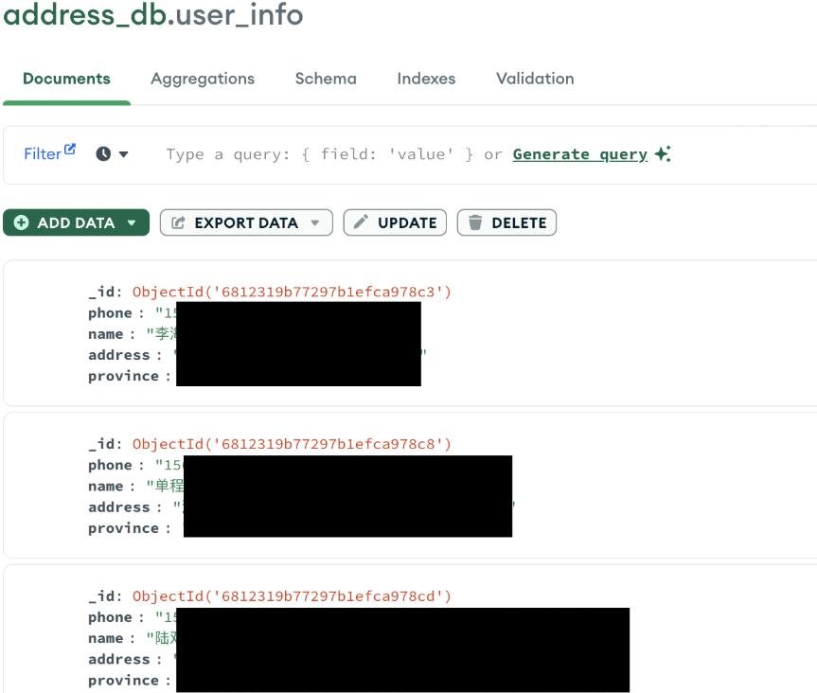
Task: Open the Schema tab
Action: tap(326, 79)
